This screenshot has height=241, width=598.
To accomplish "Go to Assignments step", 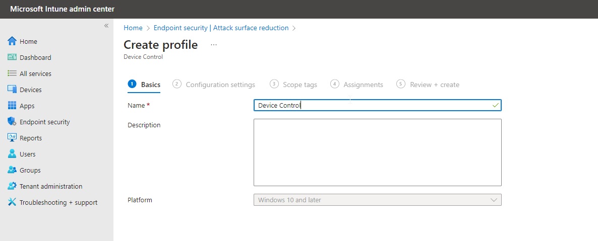I will click(356, 85).
